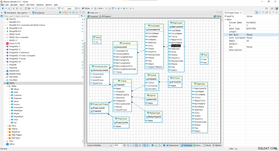Toggle the attribute icons view button
The width and height of the screenshot is (279, 151).
tap(144, 145)
